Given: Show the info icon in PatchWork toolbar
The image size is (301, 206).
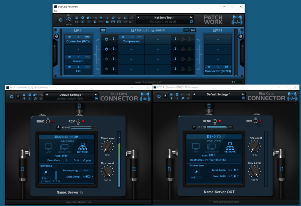Looking at the screenshot, I should 107,18.
